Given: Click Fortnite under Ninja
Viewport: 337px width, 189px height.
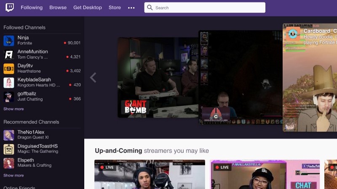Looking at the screenshot, I should (x=25, y=43).
